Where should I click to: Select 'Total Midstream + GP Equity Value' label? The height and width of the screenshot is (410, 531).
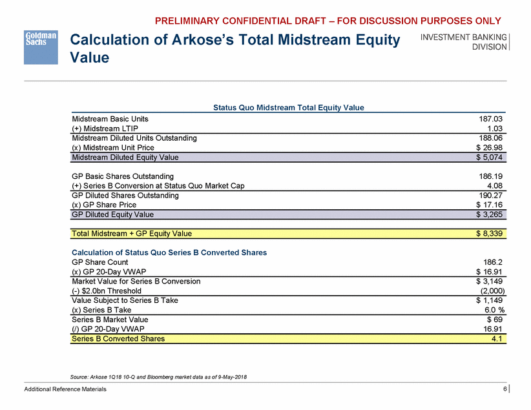point(132,234)
